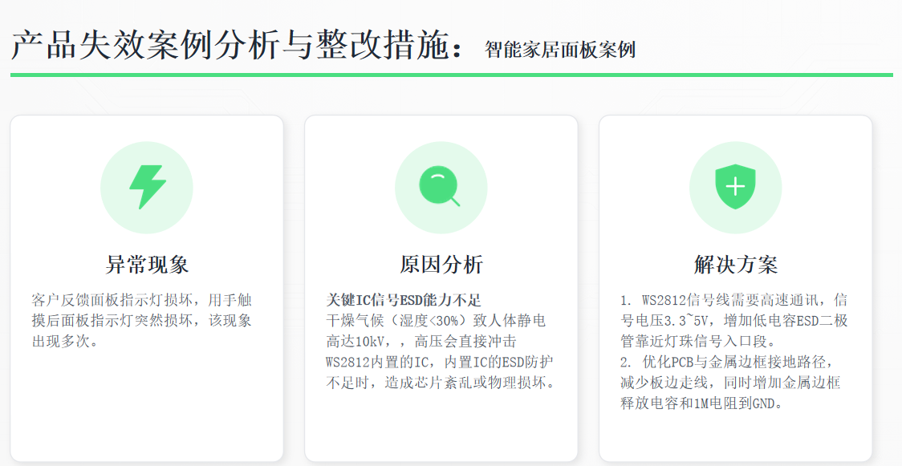Click the line starting WS2812内置的IC
Image resolution: width=902 pixels, height=466 pixels.
click(439, 363)
